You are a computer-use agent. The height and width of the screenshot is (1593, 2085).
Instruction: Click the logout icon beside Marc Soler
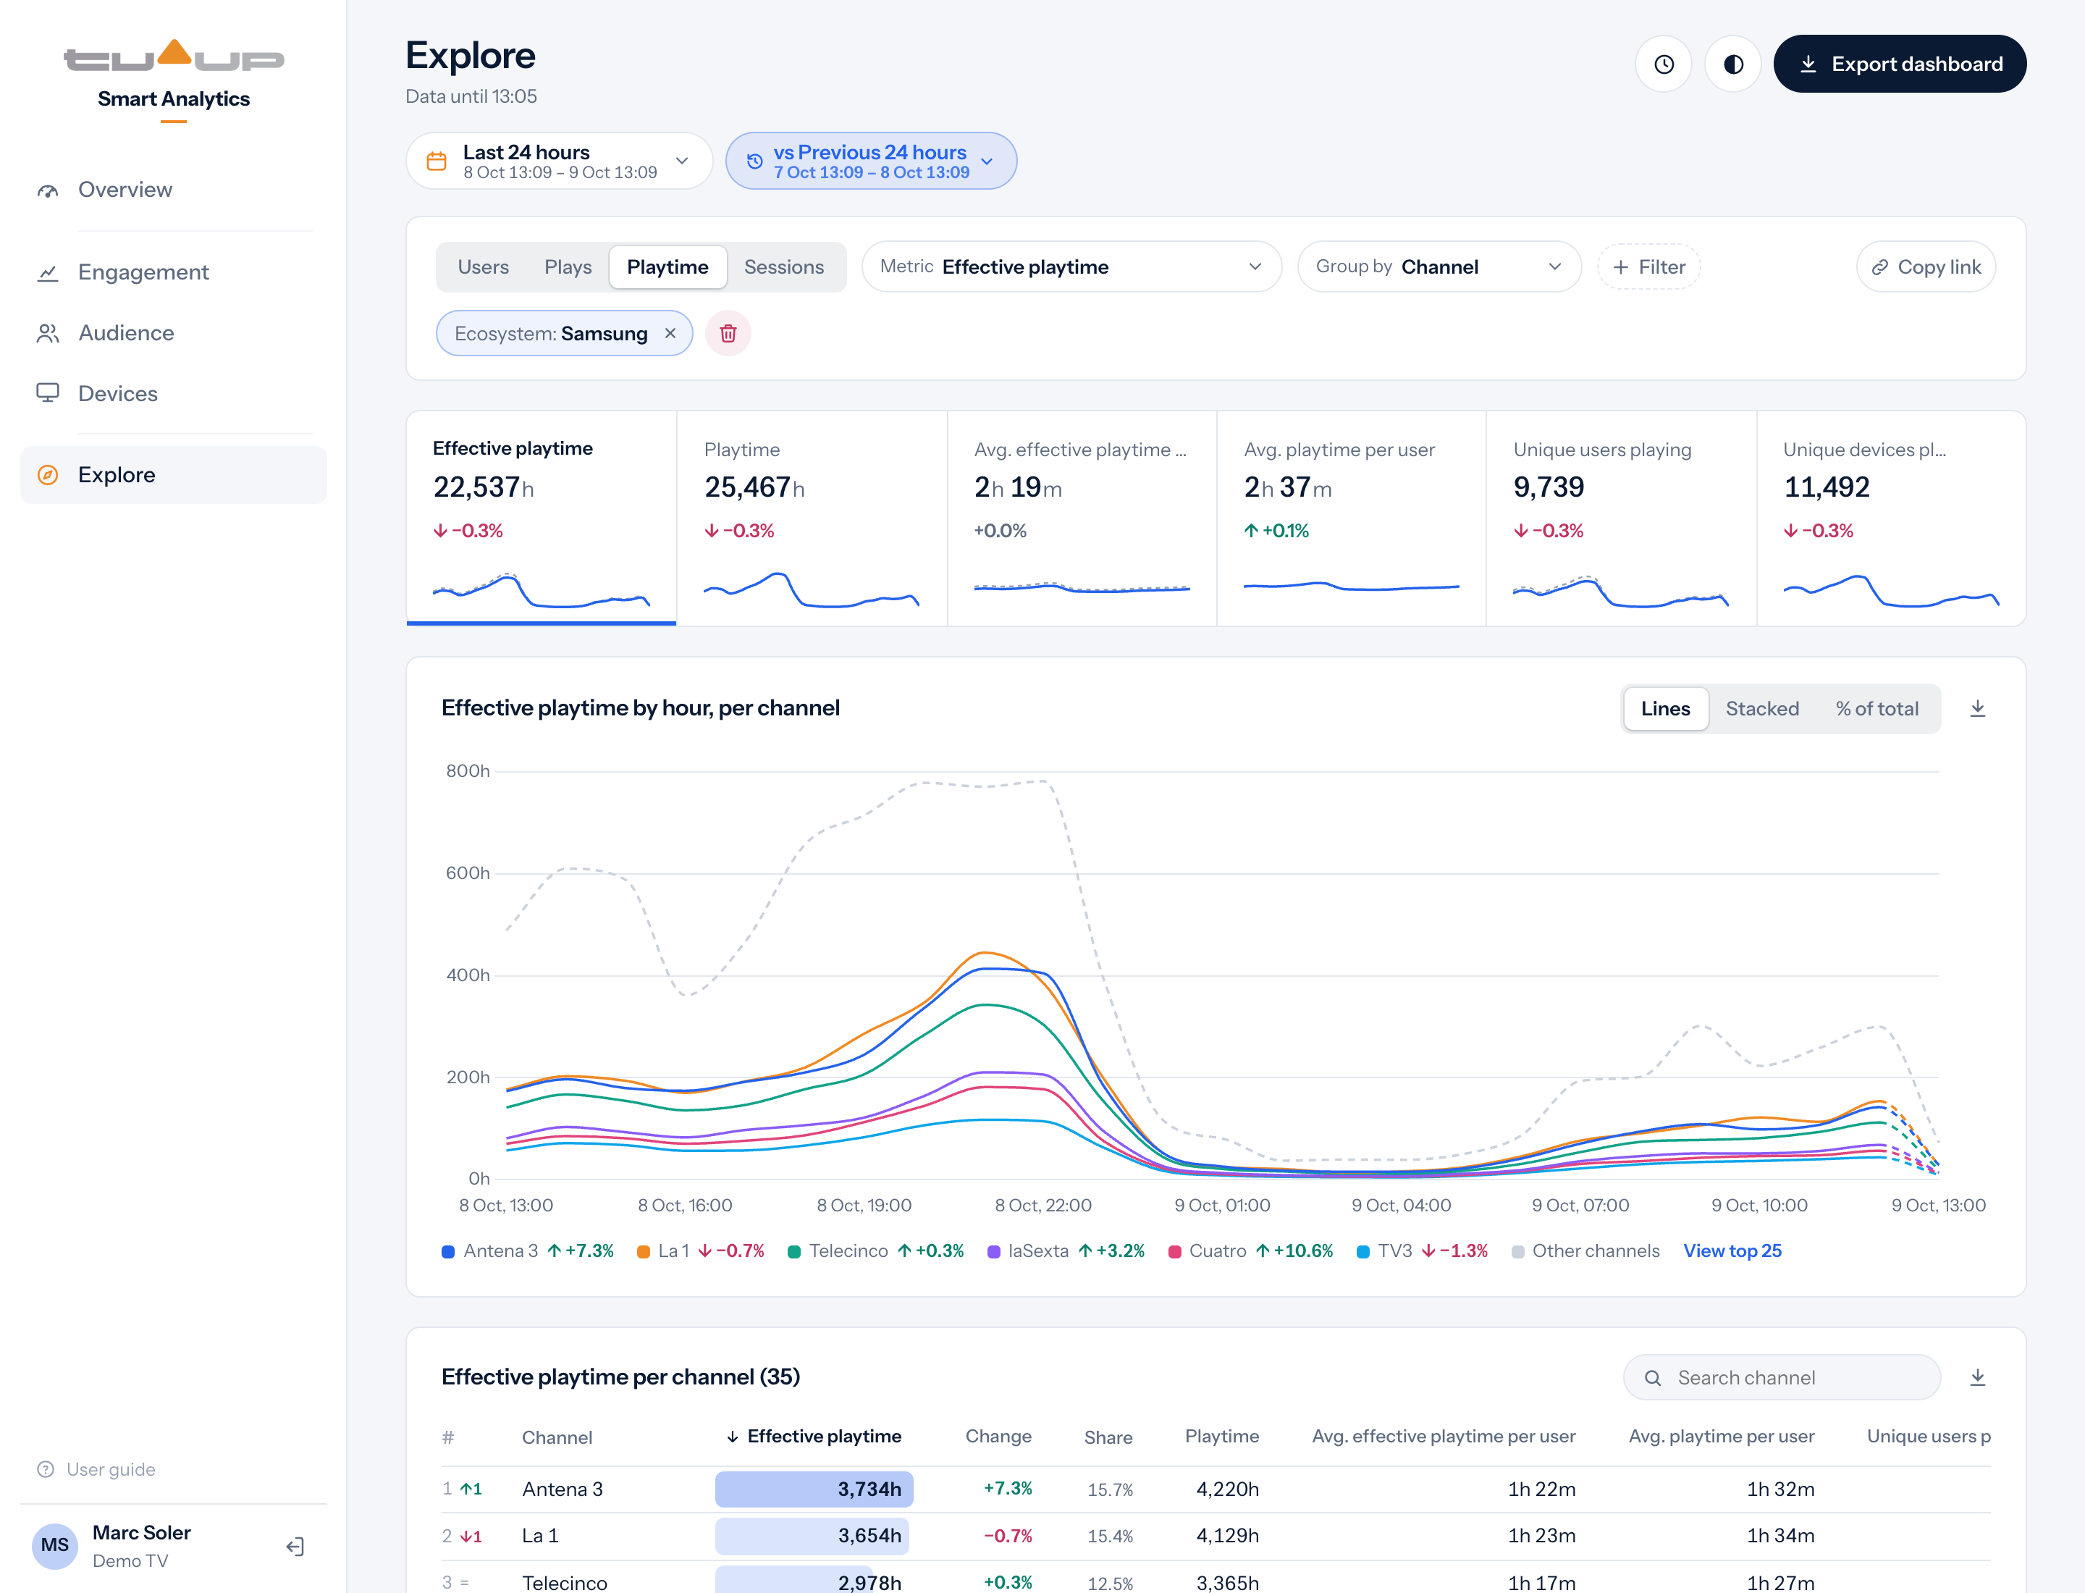[295, 1547]
